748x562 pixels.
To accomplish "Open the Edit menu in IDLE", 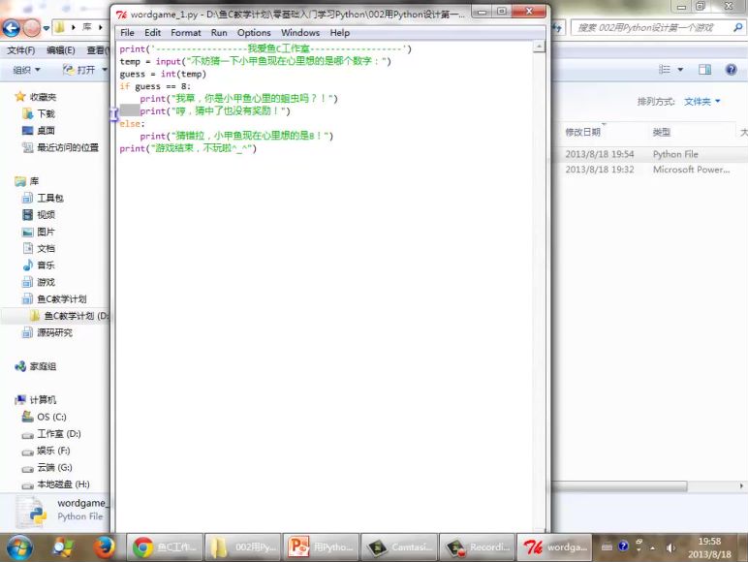I will click(152, 32).
